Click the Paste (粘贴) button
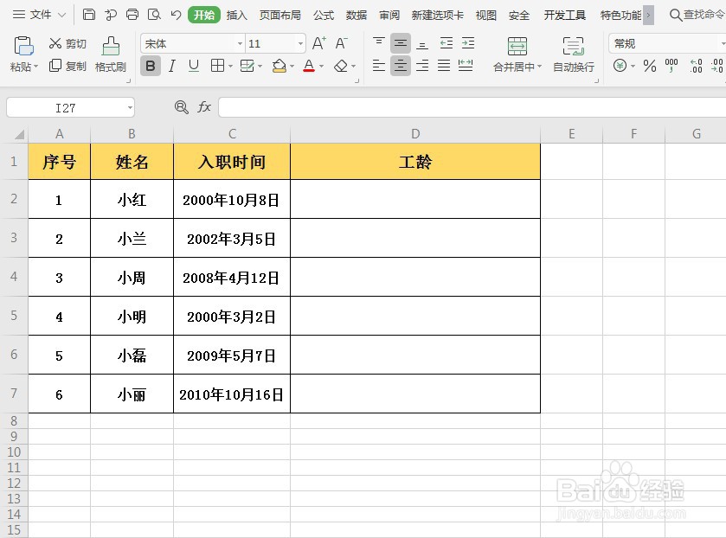Image resolution: width=726 pixels, height=538 pixels. (x=22, y=54)
